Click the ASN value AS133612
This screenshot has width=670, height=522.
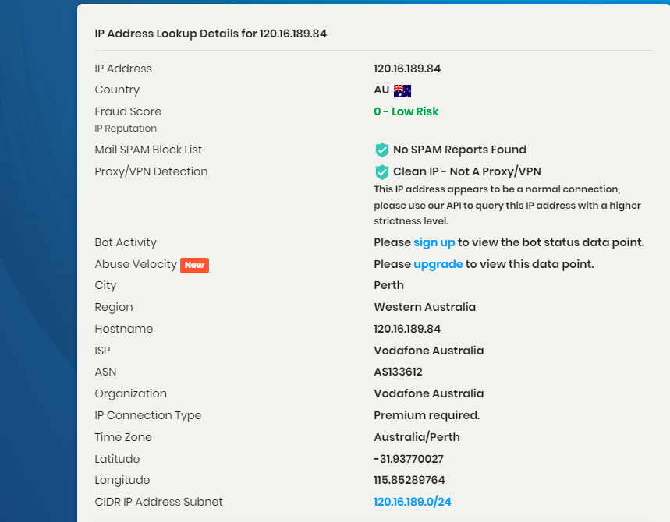[398, 372]
